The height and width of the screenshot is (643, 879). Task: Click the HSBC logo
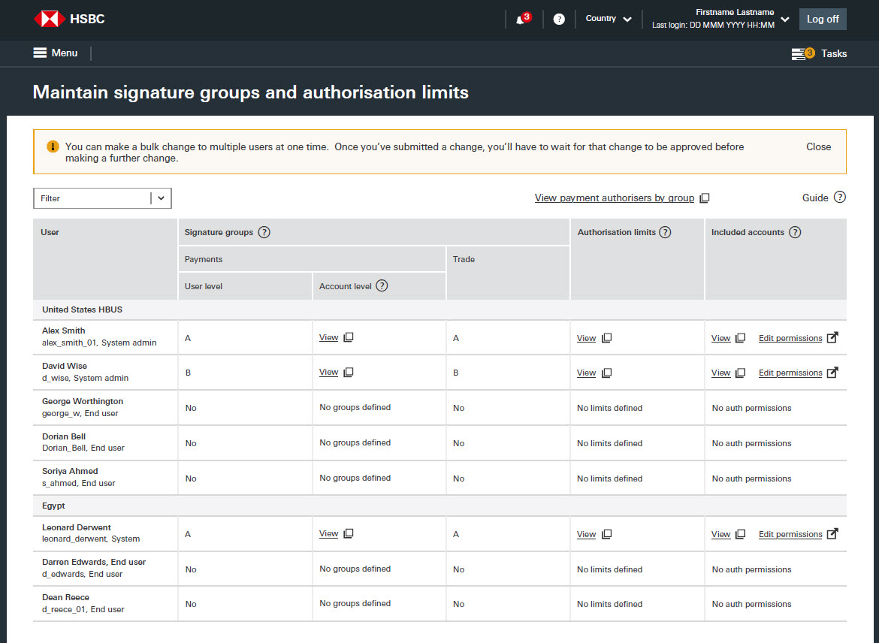click(x=69, y=19)
